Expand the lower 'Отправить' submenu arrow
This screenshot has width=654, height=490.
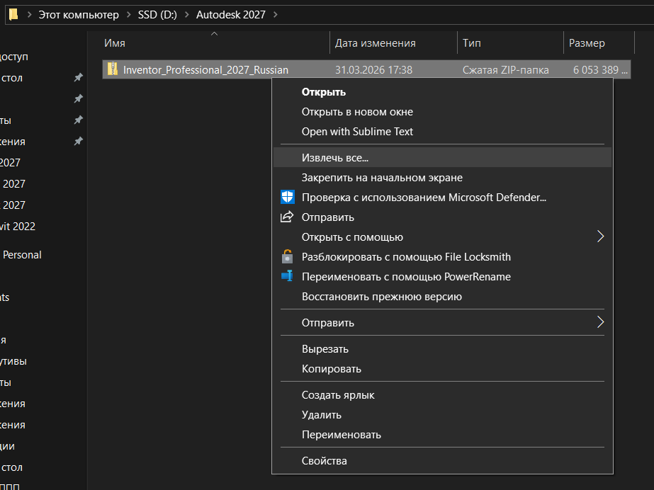(600, 322)
